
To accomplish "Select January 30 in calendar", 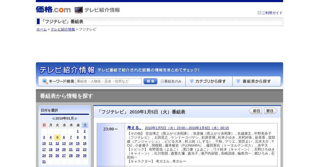I will point(85,156).
